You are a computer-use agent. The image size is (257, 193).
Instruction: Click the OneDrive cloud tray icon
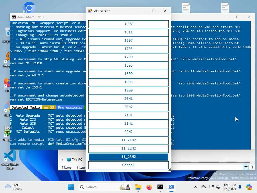[x=203, y=187]
